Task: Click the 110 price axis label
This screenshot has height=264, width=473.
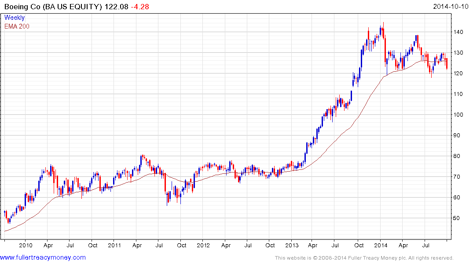Action: [x=458, y=94]
